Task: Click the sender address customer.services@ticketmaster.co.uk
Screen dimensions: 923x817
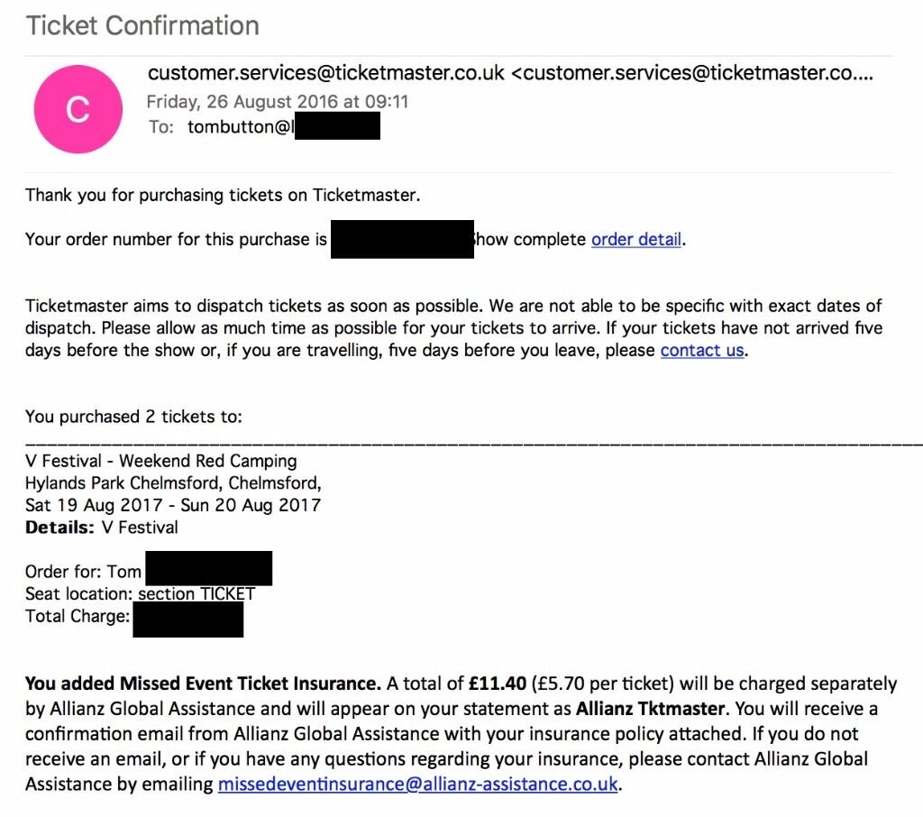Action: [326, 72]
